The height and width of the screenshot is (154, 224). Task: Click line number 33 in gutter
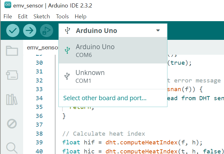[x=39, y=89]
